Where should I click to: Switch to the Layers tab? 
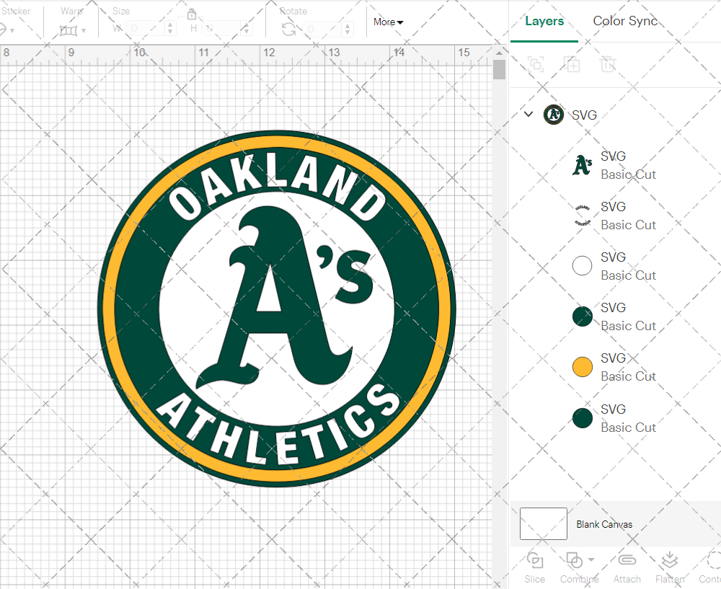coord(544,21)
